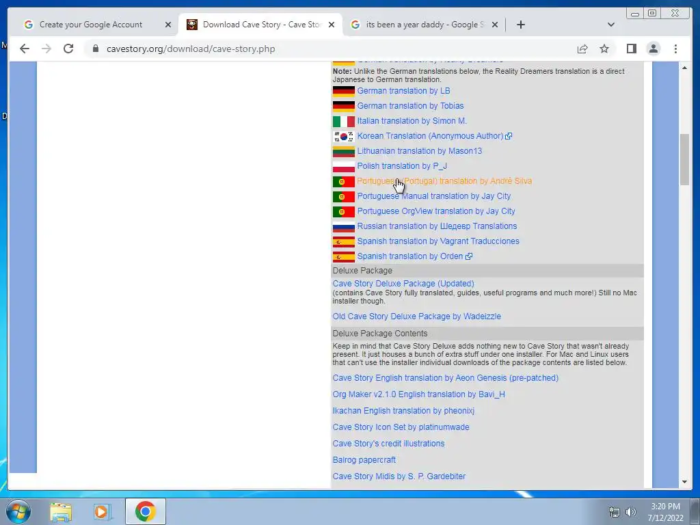Open Italian translation by Simon M.
The image size is (700, 525).
[x=412, y=121]
